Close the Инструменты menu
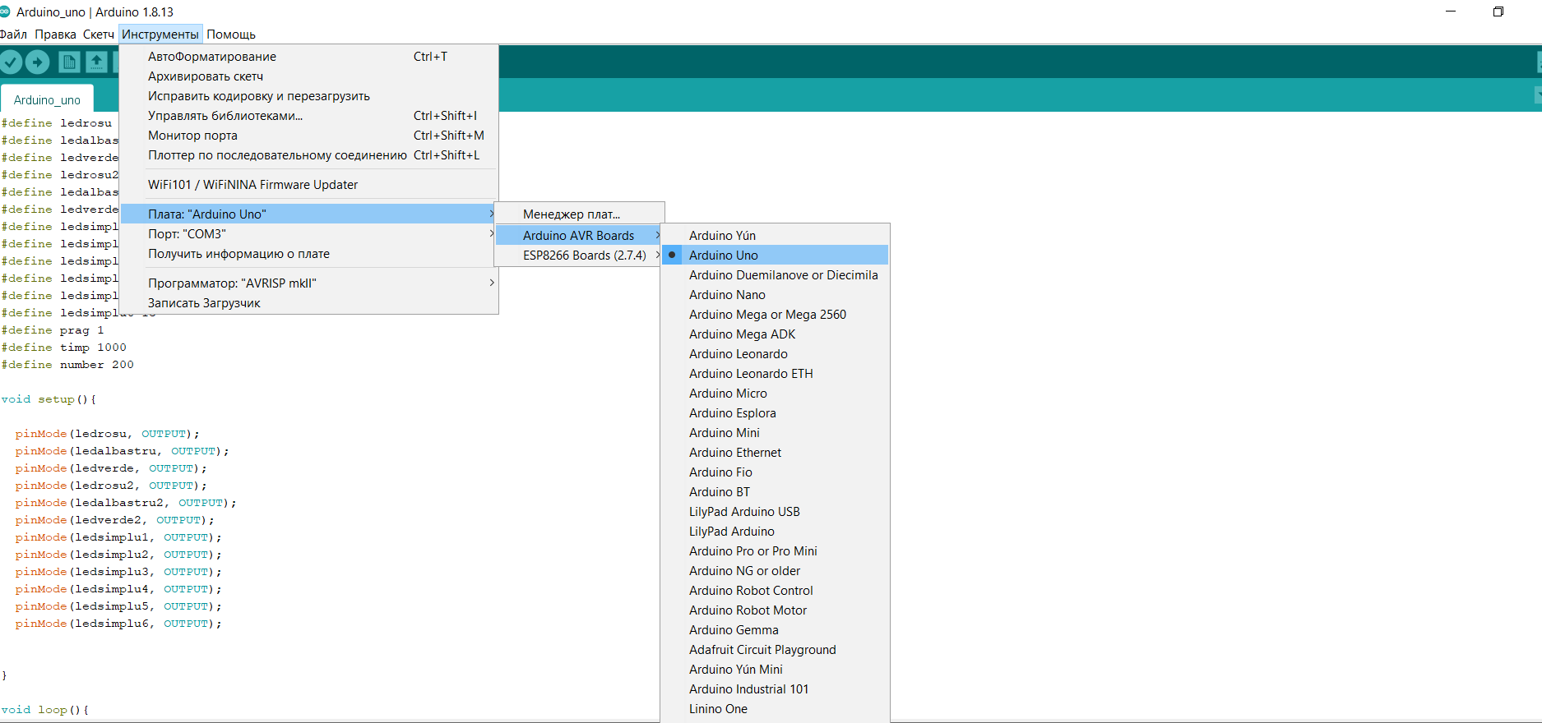Screen dimensions: 1542x723 pos(160,35)
